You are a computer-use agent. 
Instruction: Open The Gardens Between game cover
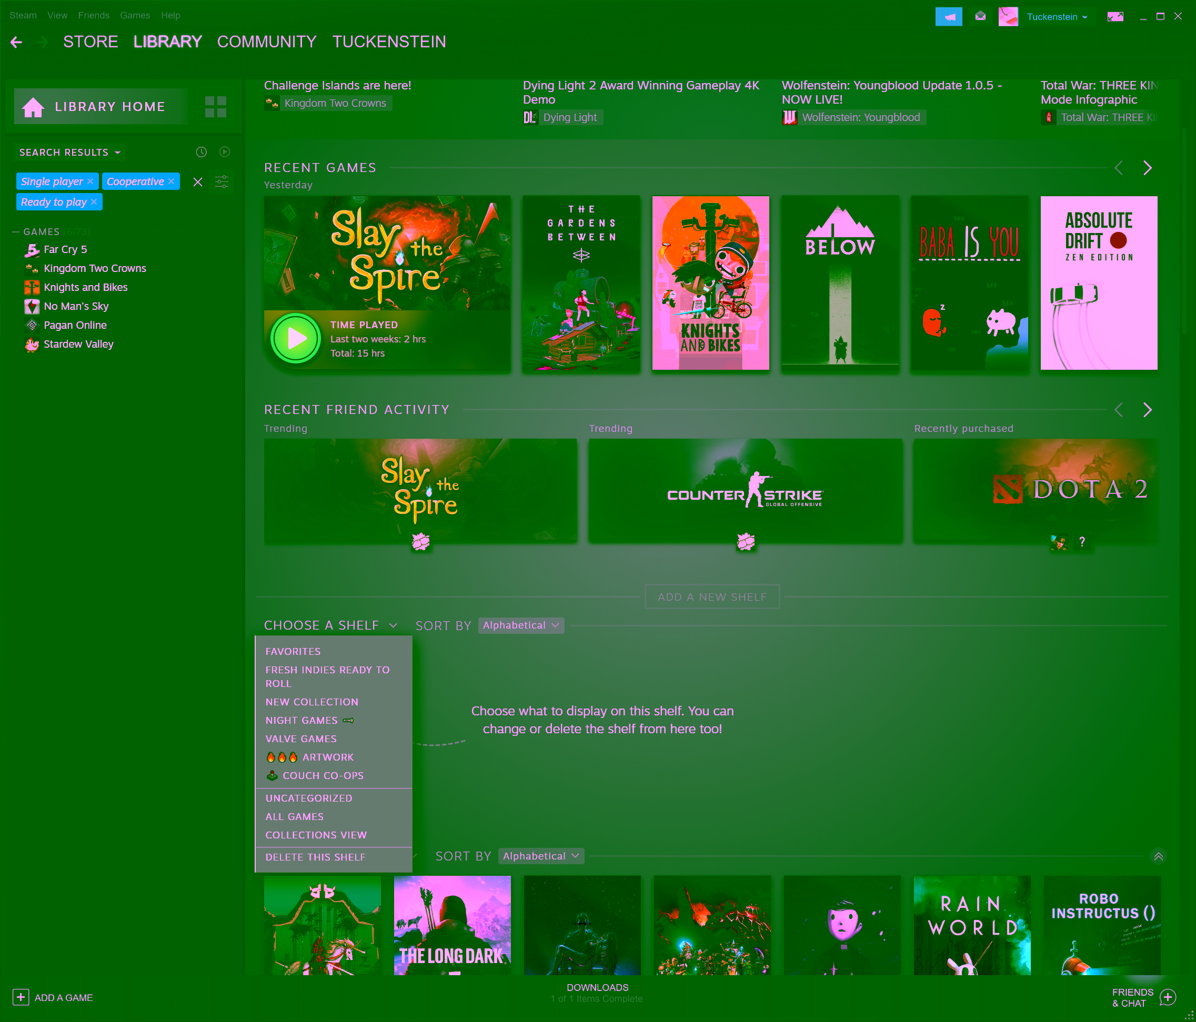point(581,284)
